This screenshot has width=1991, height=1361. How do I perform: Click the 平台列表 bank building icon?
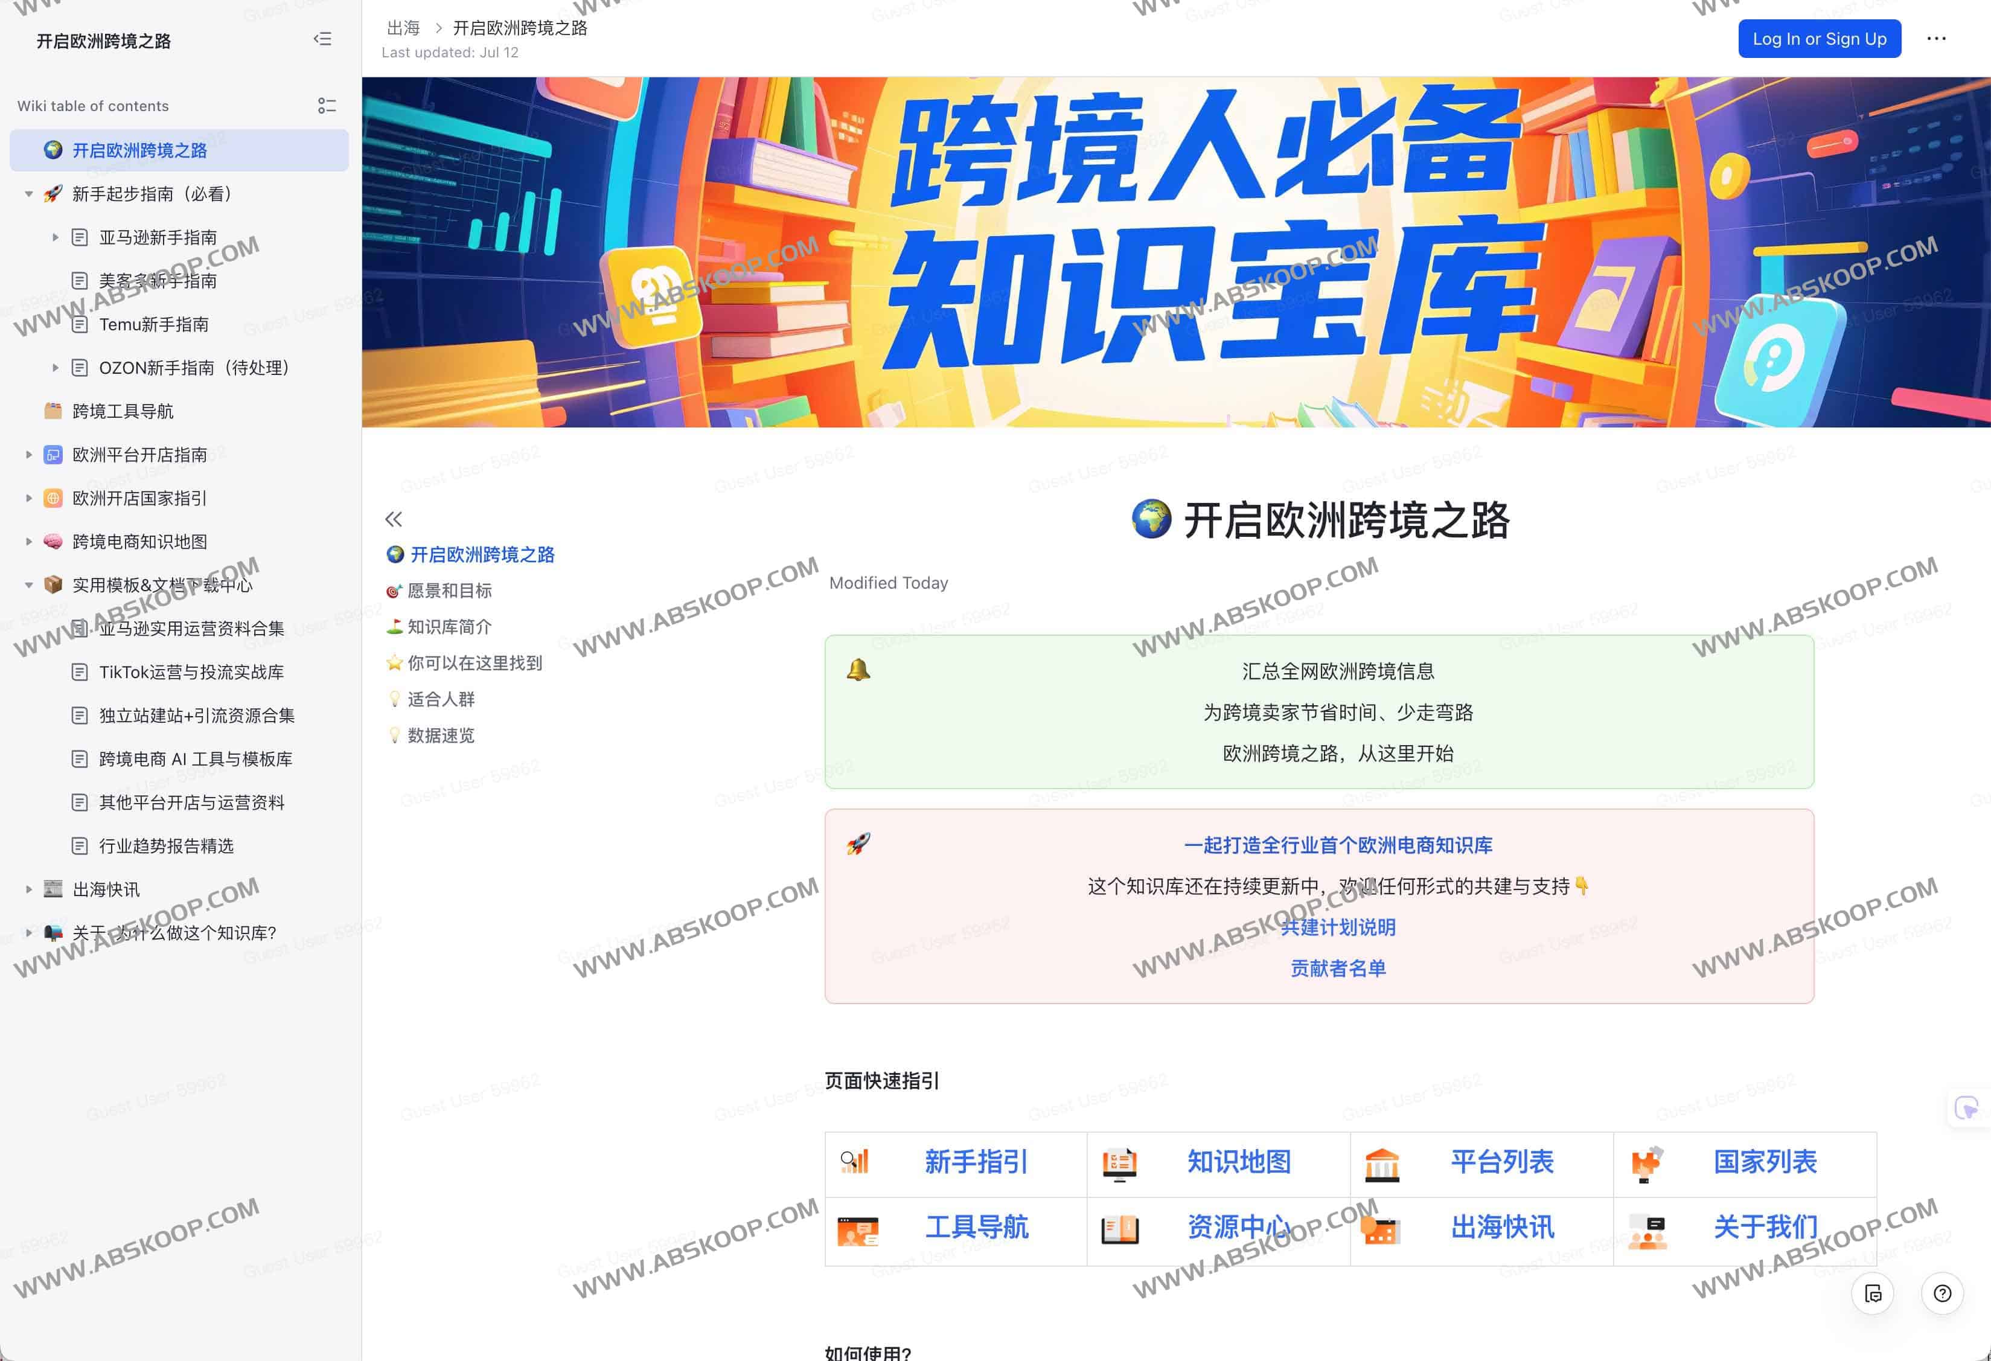(x=1381, y=1164)
